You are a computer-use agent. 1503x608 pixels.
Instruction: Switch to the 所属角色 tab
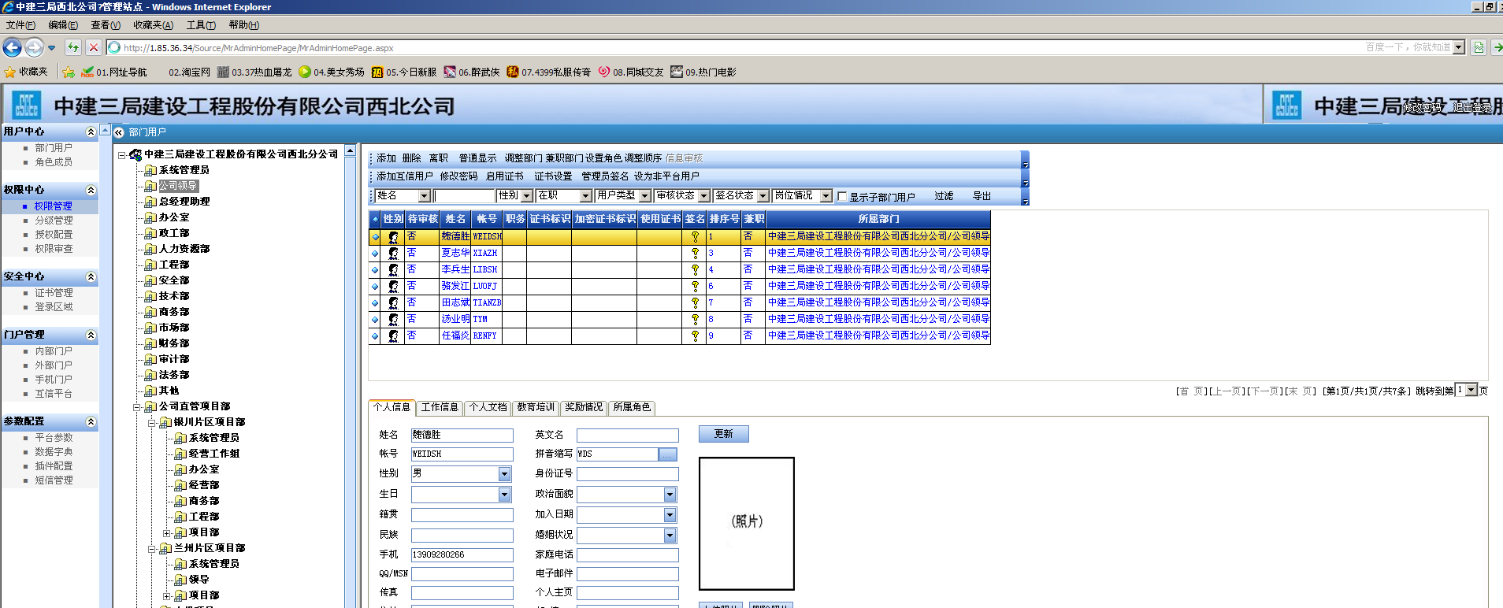632,407
